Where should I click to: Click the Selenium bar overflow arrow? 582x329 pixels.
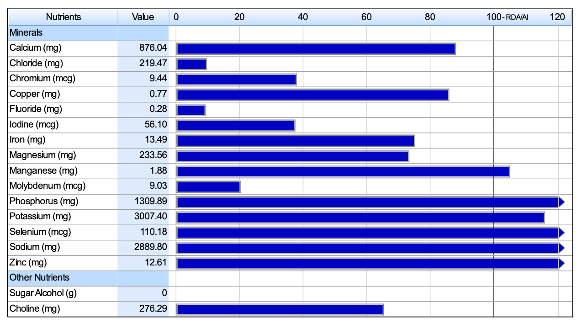click(x=562, y=232)
